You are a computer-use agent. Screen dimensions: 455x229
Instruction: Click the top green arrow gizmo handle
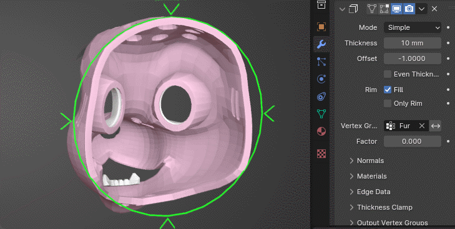pyautogui.click(x=171, y=9)
